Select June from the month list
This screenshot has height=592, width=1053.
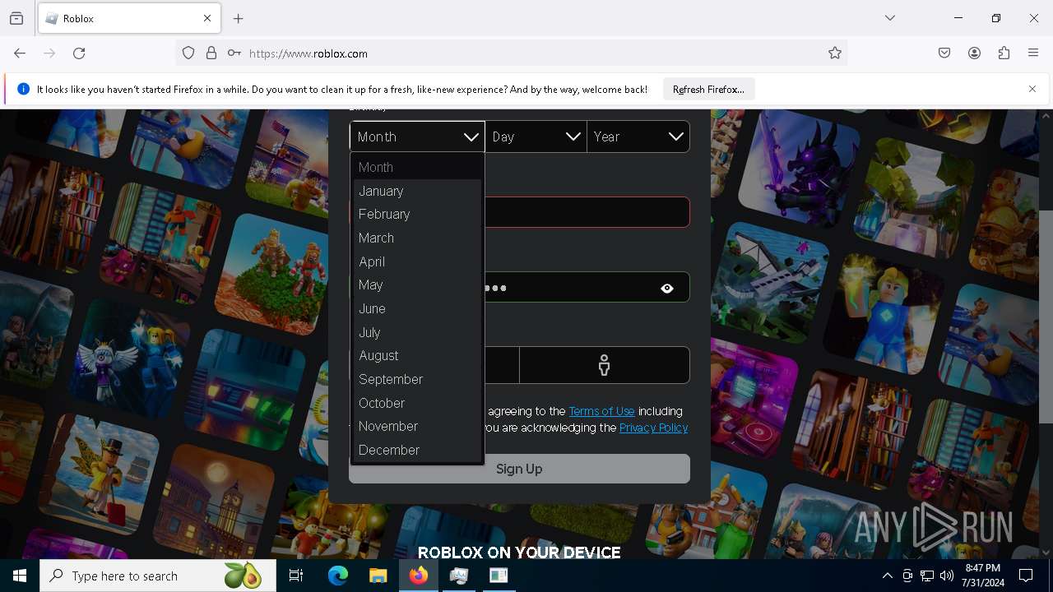416,308
